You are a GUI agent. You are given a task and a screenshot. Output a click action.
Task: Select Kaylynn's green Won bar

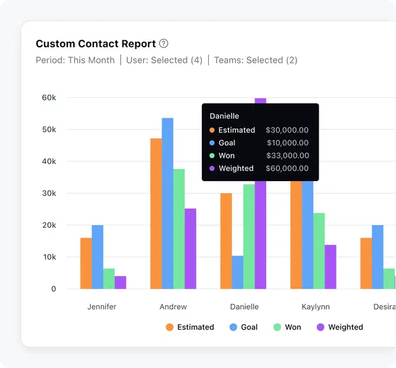coord(319,251)
